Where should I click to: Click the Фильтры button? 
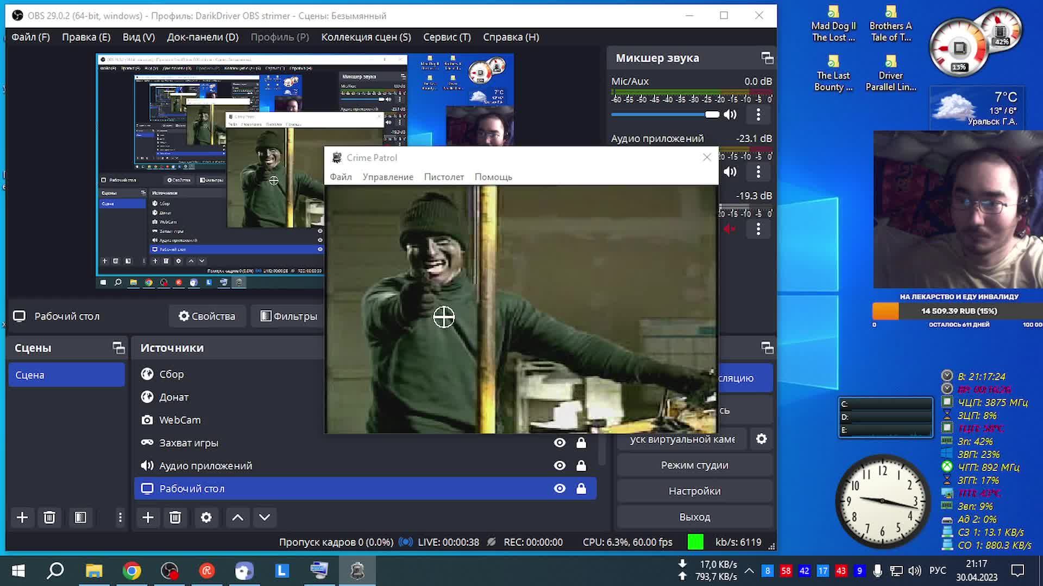[289, 316]
